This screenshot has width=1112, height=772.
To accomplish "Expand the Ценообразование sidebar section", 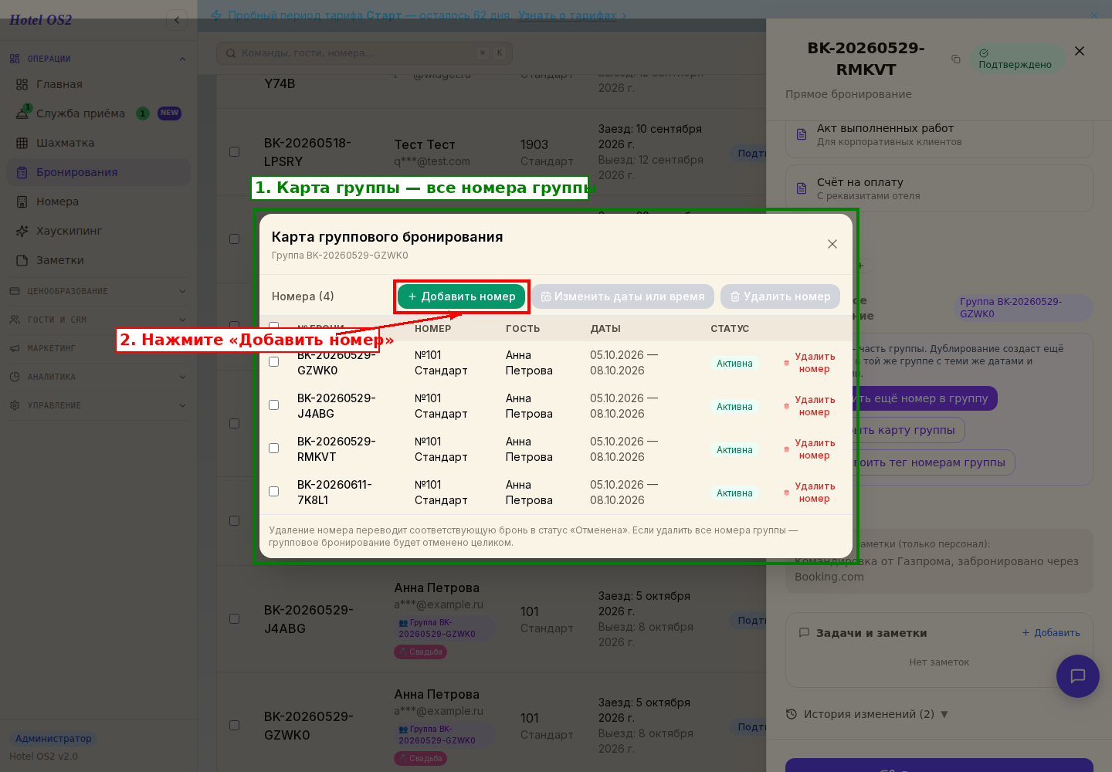I will (x=98, y=291).
